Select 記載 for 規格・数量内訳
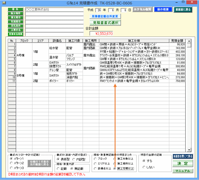 coord(58,169)
